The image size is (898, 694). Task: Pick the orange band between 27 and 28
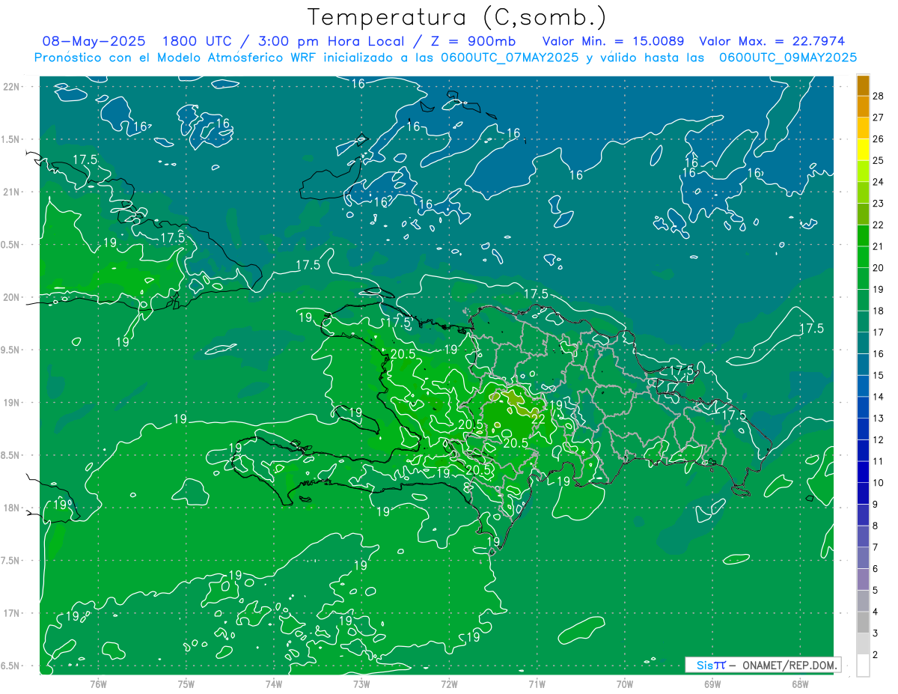863,106
